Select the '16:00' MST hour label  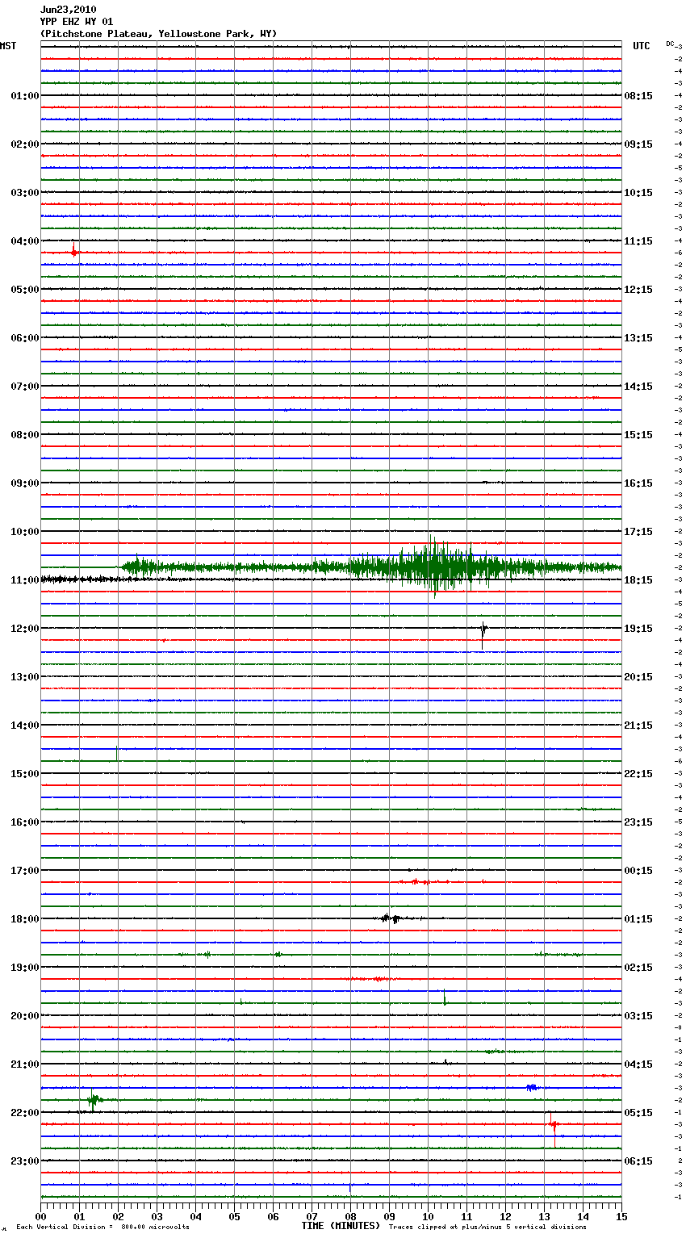pyautogui.click(x=25, y=822)
